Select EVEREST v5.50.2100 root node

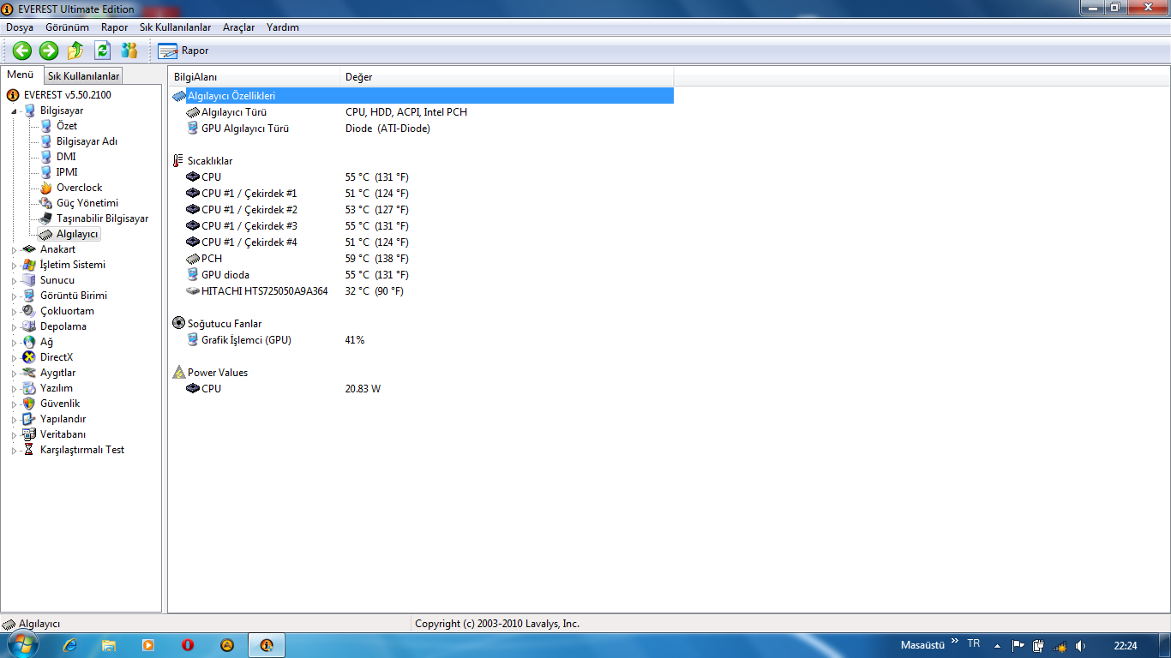67,95
